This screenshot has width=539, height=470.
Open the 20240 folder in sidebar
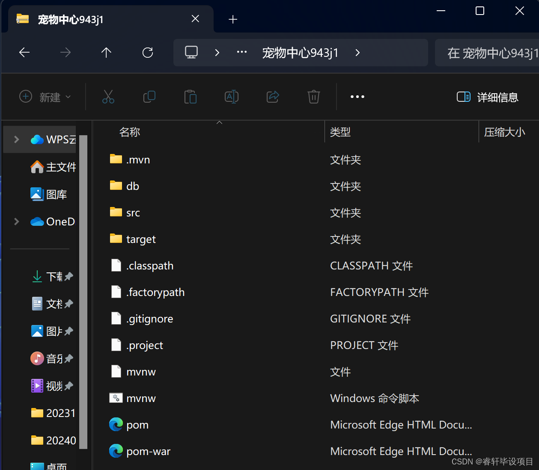click(54, 440)
